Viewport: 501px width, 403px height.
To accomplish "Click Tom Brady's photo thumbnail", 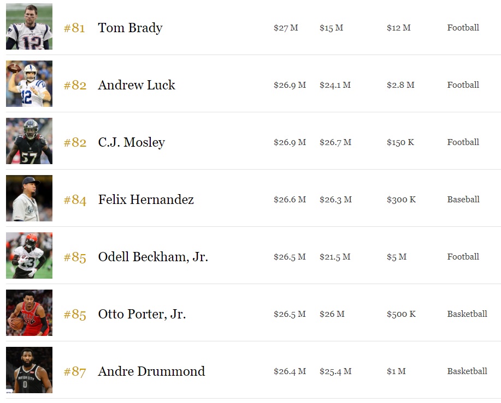I will click(29, 27).
